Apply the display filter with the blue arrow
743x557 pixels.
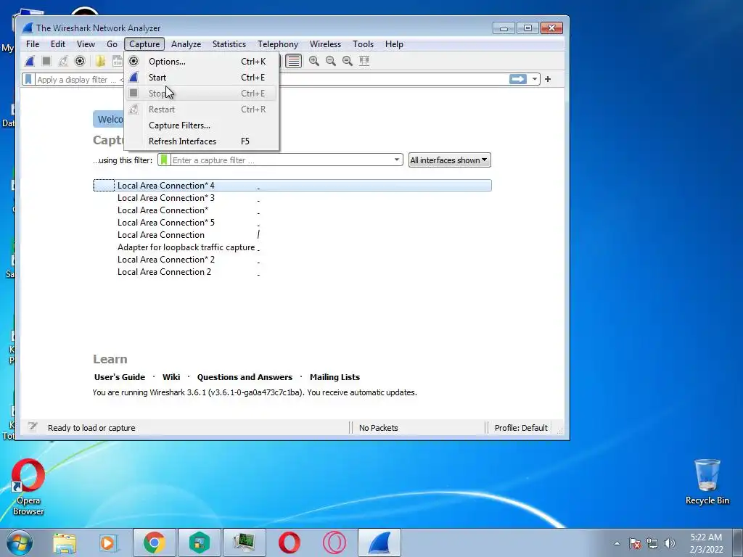pos(517,79)
